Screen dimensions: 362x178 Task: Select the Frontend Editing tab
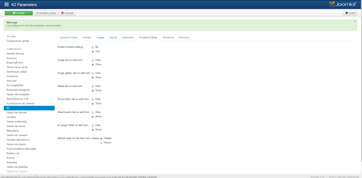coord(148,37)
